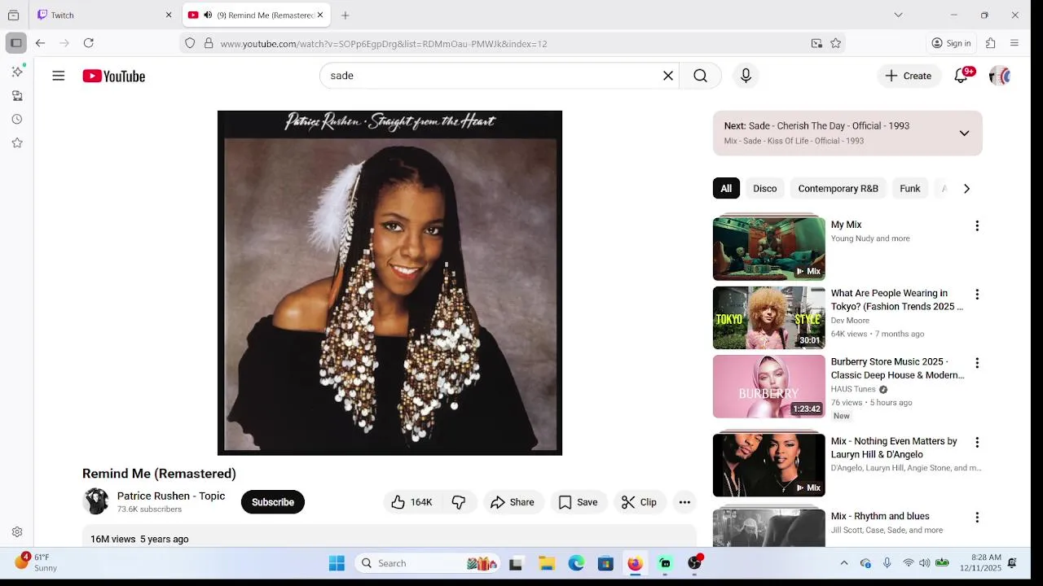Subscribe to Patrice Rushen - Topic
1043x586 pixels.
273,502
